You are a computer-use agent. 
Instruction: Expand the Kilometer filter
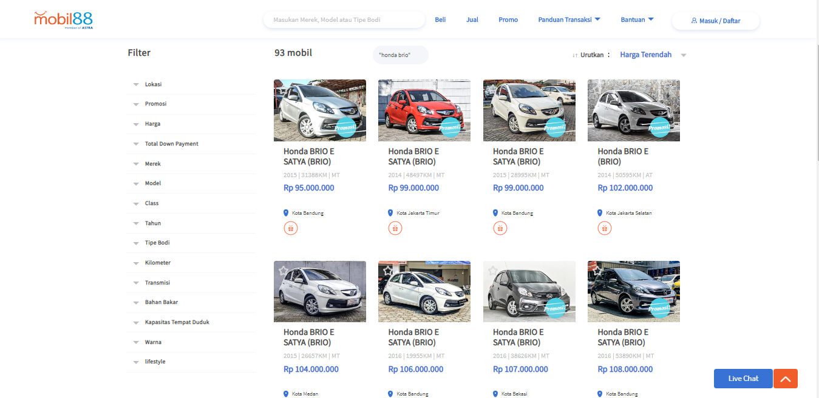pos(191,263)
